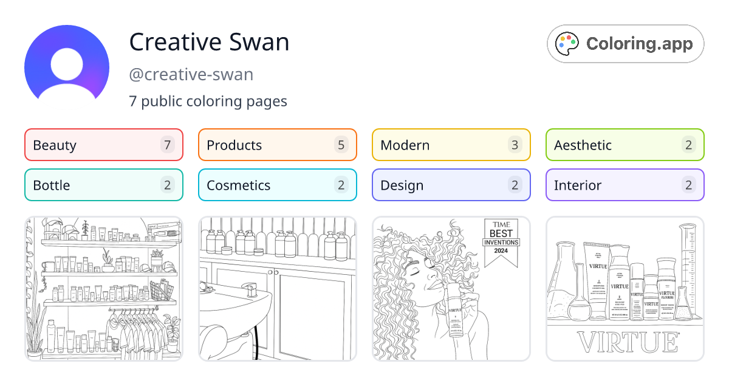Click the Coloring.app palette icon
The image size is (729, 383).
tap(567, 43)
